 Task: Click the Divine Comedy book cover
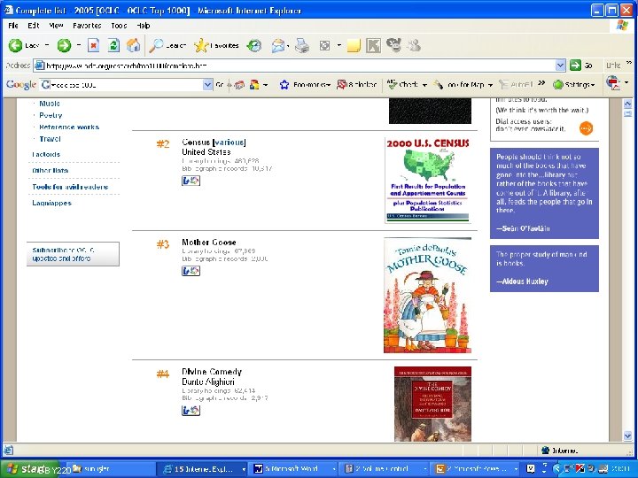click(x=432, y=404)
